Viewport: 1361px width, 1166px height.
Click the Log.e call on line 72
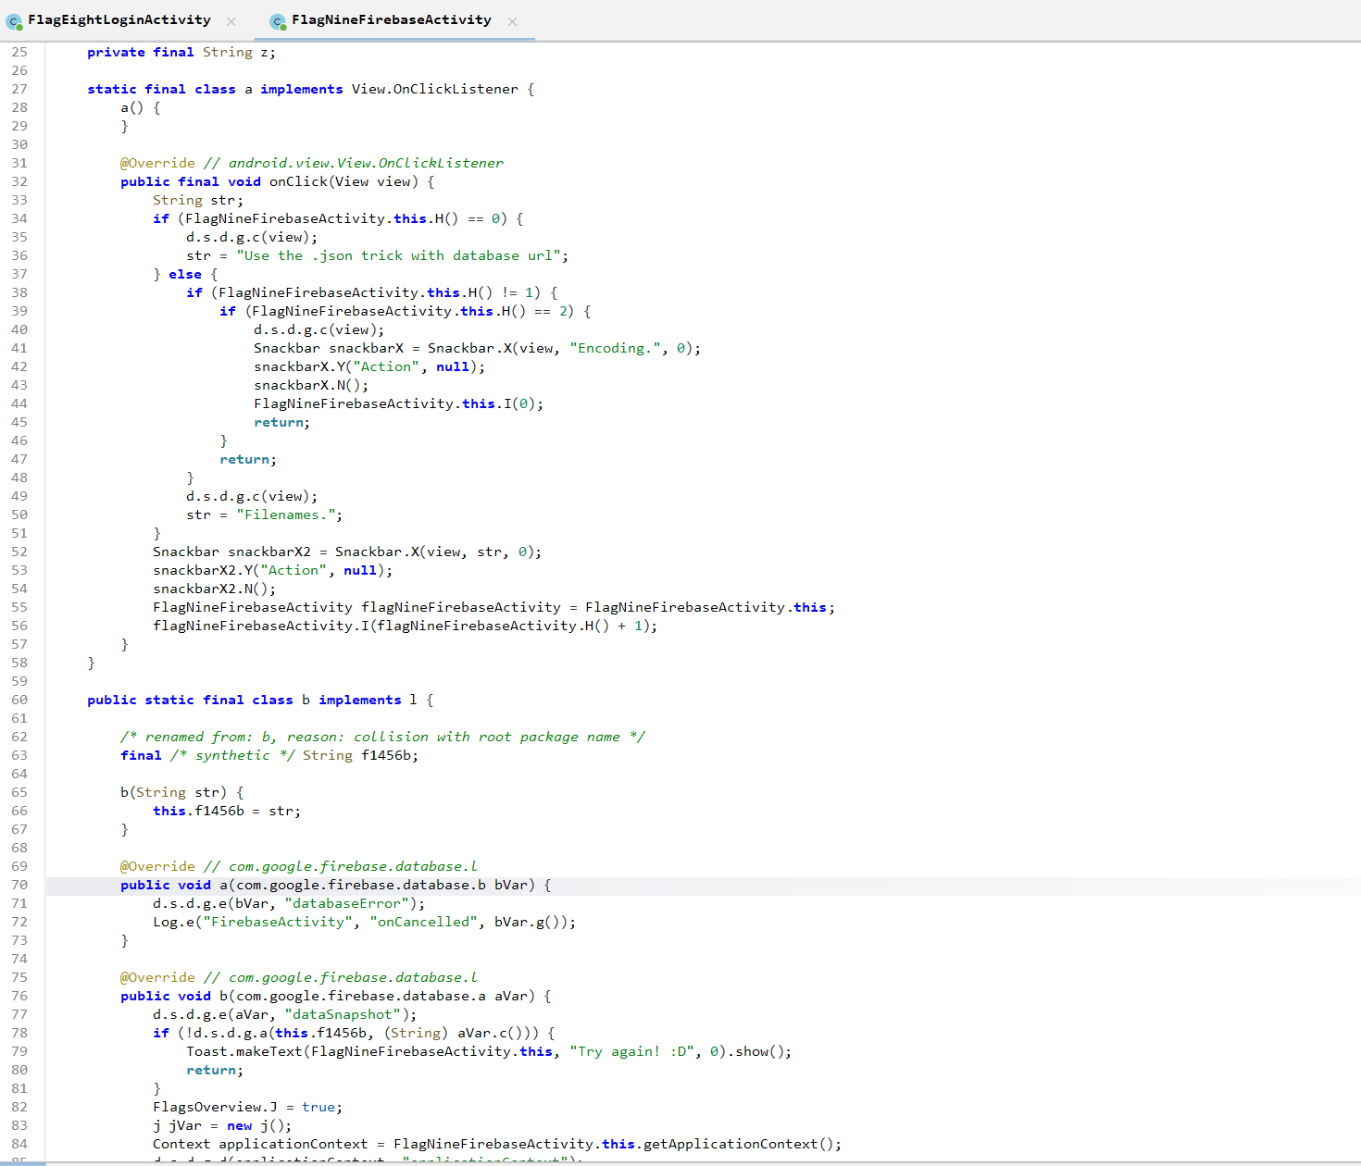pos(173,922)
